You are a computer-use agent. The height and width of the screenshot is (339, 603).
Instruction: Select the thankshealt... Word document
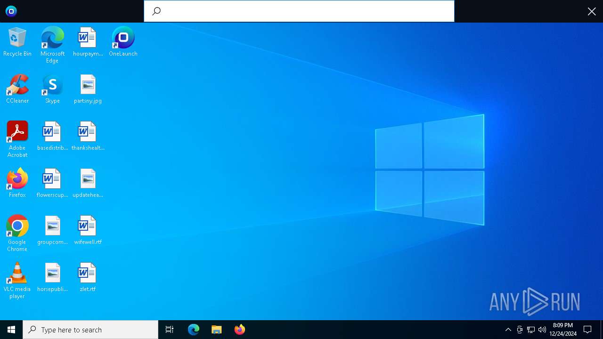tap(88, 136)
